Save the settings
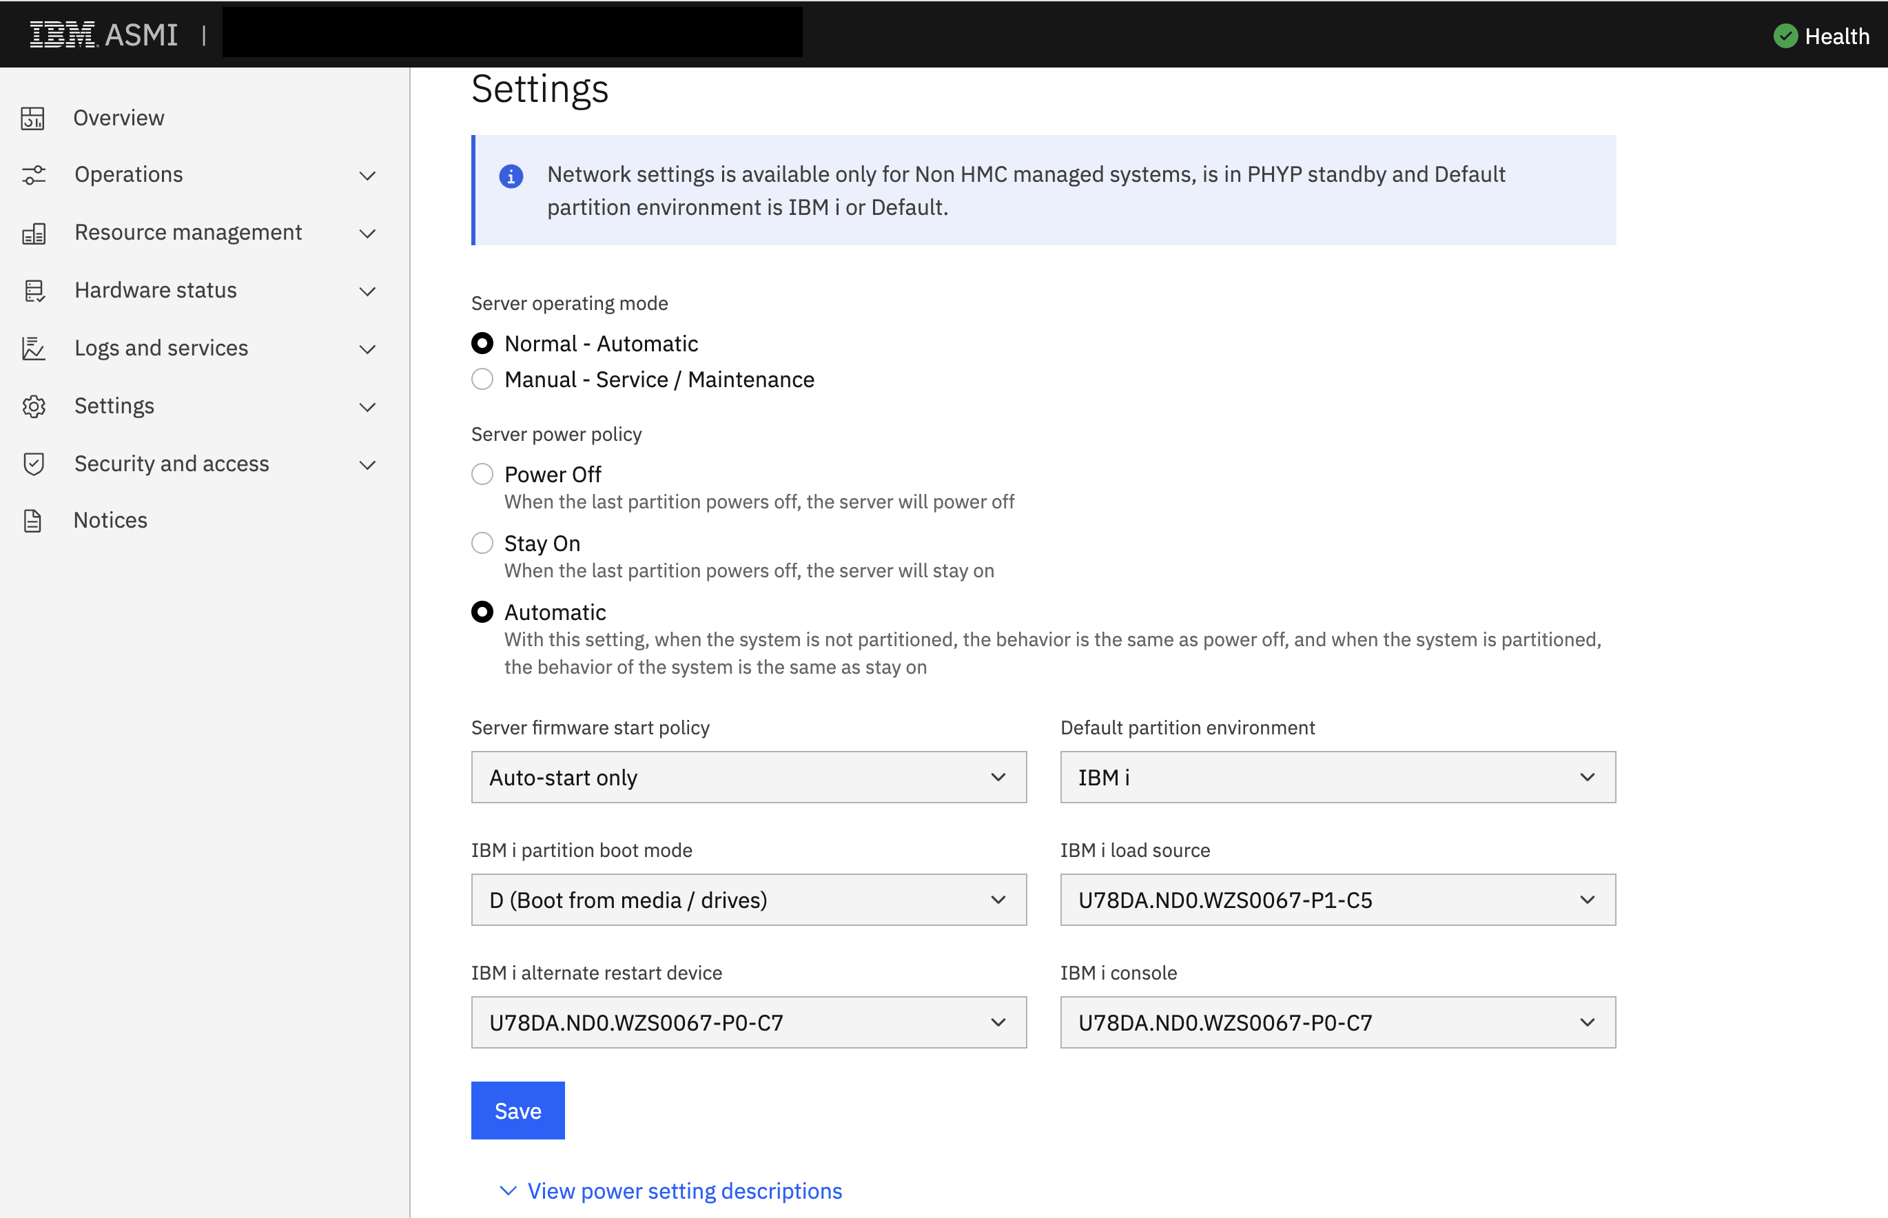 point(518,1111)
